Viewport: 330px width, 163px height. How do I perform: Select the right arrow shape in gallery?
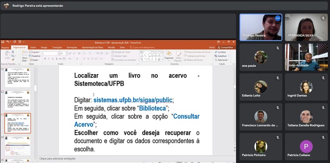152,56
